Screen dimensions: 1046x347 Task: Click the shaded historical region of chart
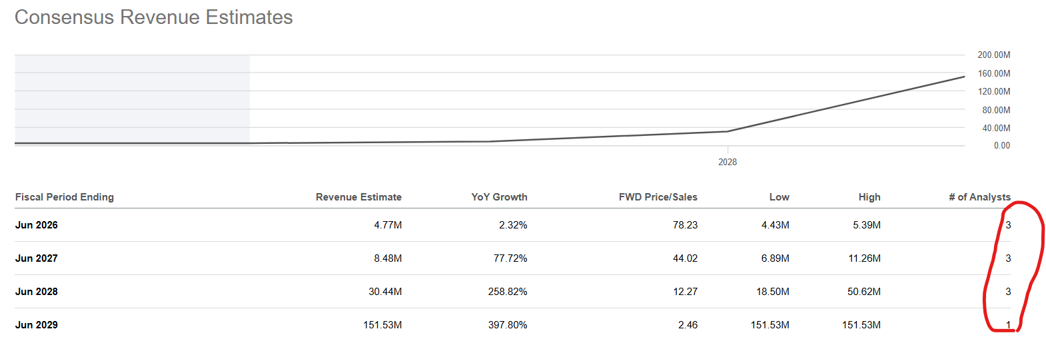132,99
